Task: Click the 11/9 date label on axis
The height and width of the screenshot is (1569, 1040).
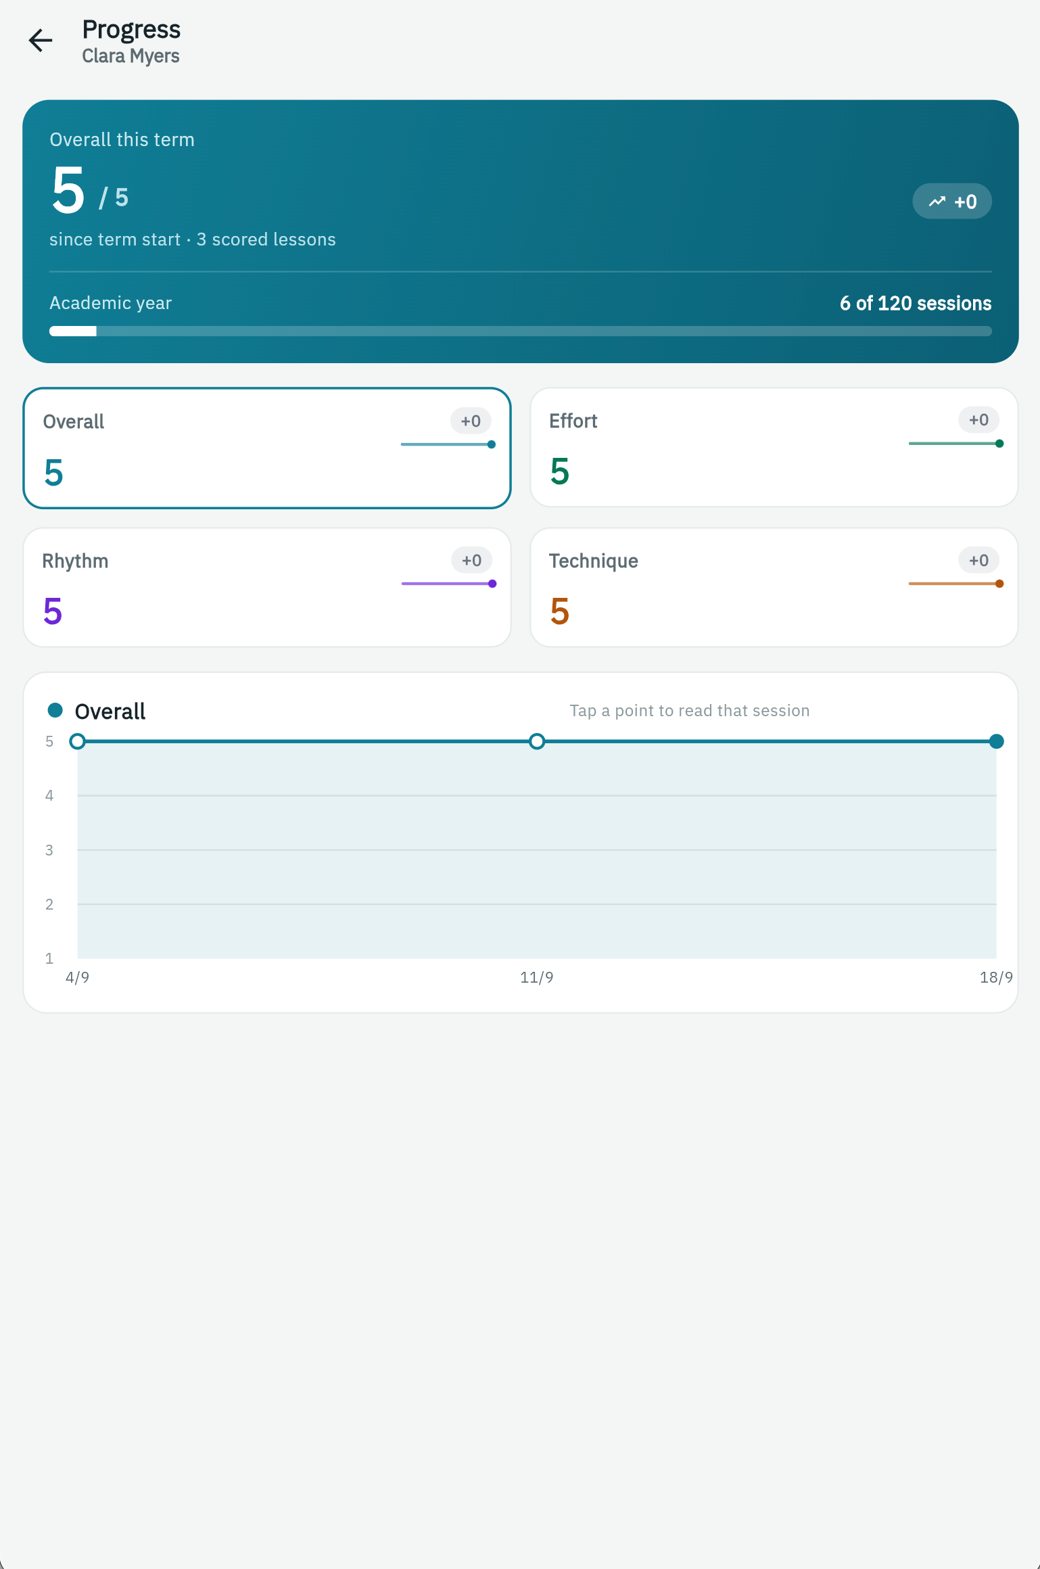Action: (537, 977)
